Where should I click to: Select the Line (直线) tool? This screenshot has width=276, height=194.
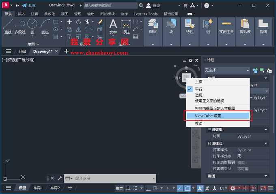(8, 26)
